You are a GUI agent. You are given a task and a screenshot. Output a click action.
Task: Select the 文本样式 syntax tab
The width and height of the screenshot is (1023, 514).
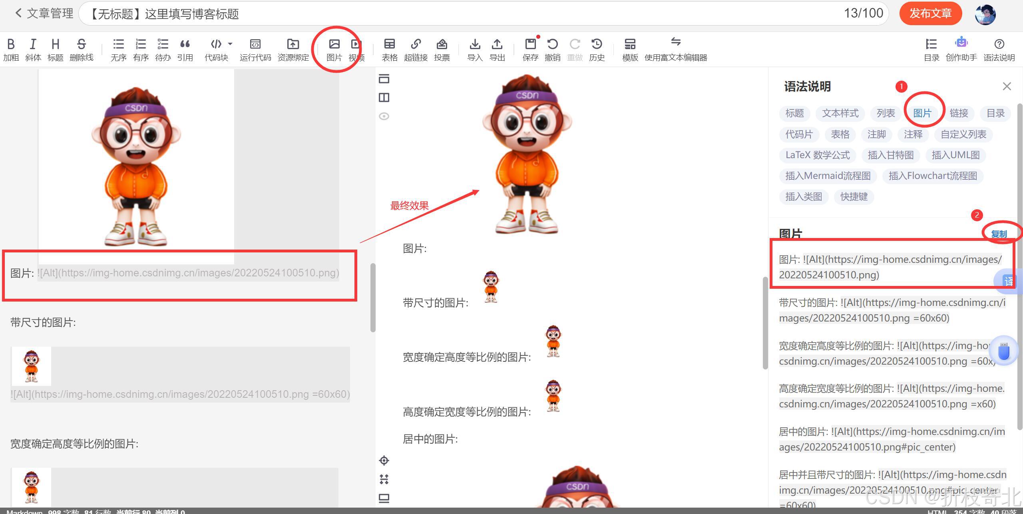pyautogui.click(x=840, y=113)
